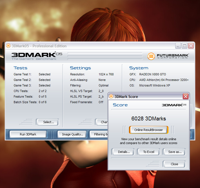The image size is (200, 188).
Task: Click the orange 3DMark Score dialog icon
Action: 111,96
